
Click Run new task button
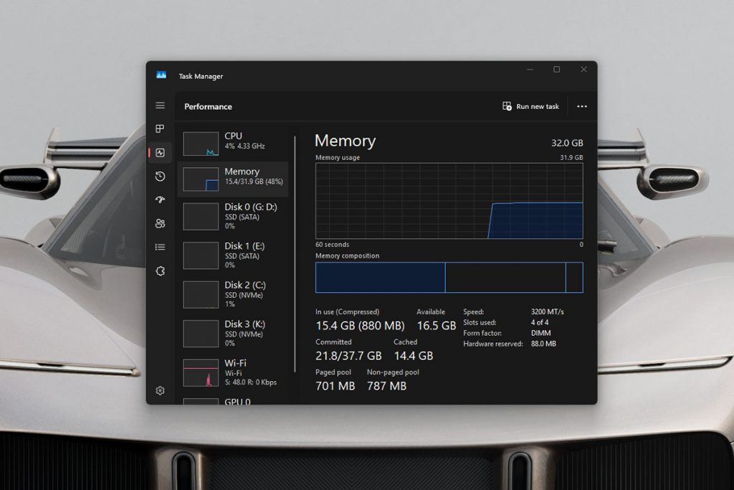pos(531,106)
